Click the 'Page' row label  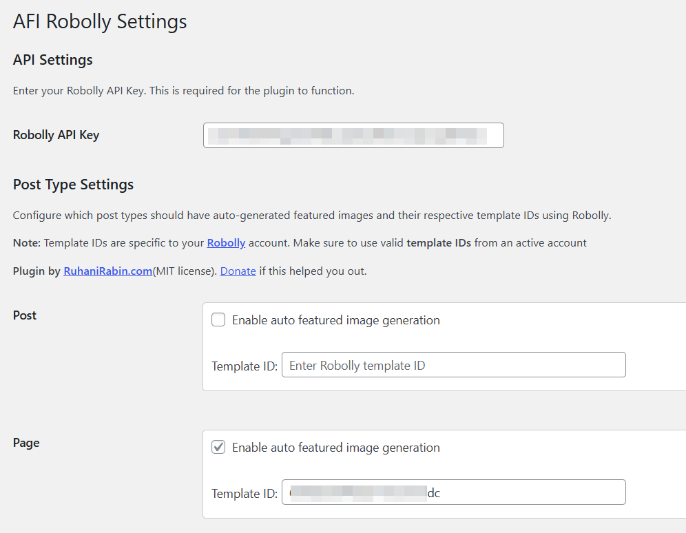tap(26, 443)
